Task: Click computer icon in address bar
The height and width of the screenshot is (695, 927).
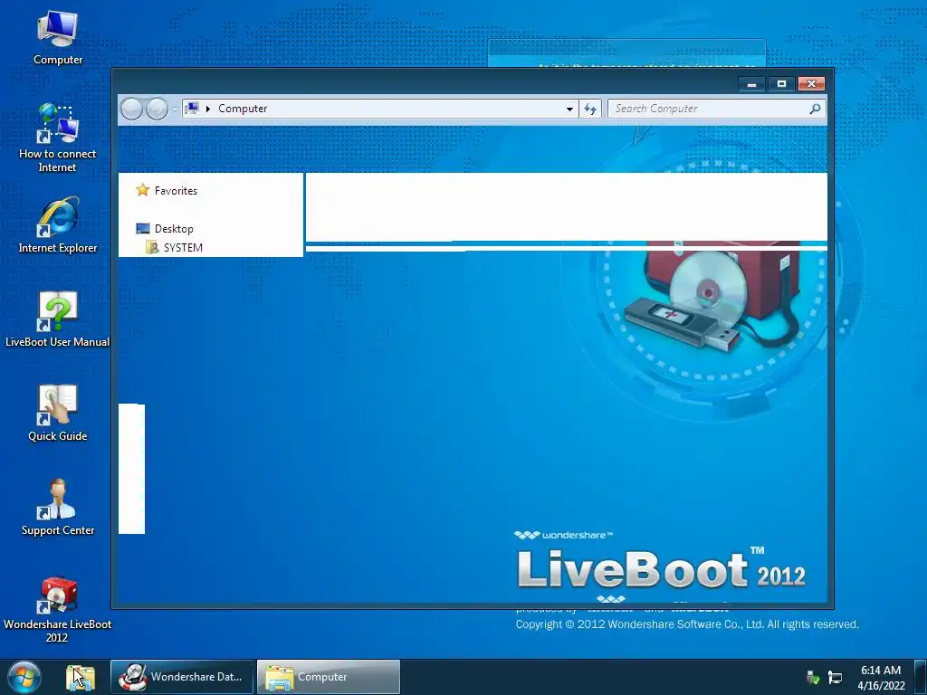Action: click(x=192, y=109)
